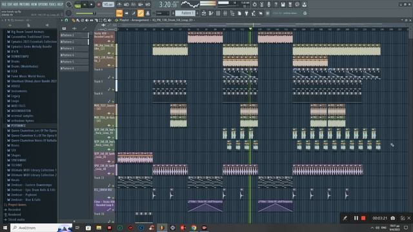Toggle the loop recording button
This screenshot has height=232, width=413.
148,5
